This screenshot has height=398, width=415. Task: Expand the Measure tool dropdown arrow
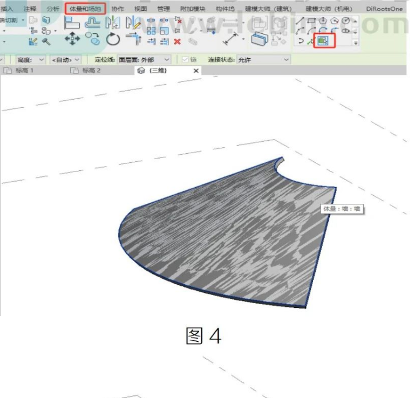(243, 39)
